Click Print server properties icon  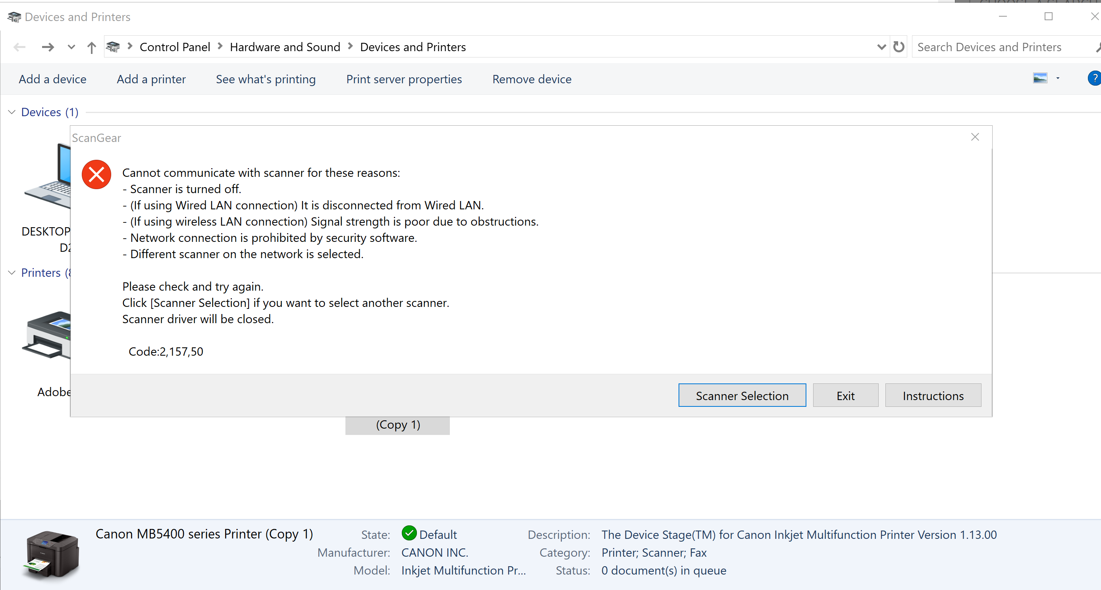(404, 79)
